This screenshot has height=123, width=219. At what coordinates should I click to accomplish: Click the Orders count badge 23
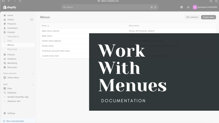[32, 19]
